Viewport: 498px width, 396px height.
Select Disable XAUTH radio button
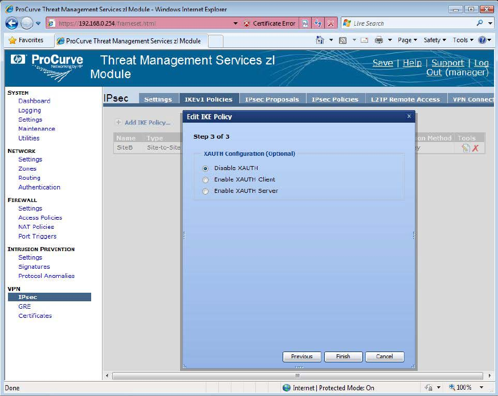click(x=206, y=168)
